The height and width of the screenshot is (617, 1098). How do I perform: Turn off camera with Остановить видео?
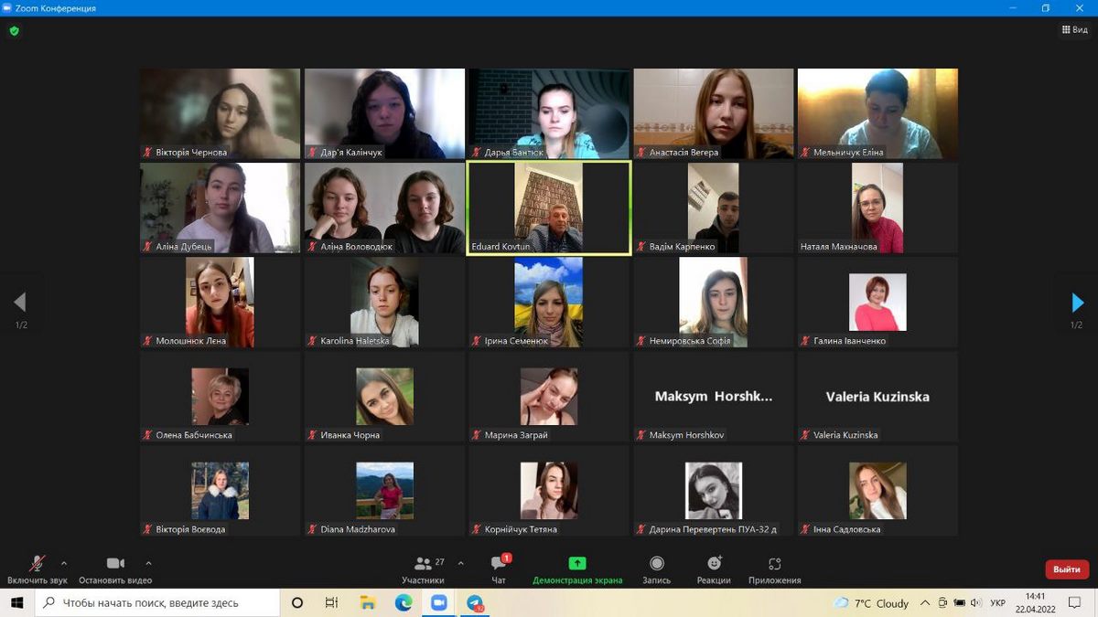click(x=115, y=569)
